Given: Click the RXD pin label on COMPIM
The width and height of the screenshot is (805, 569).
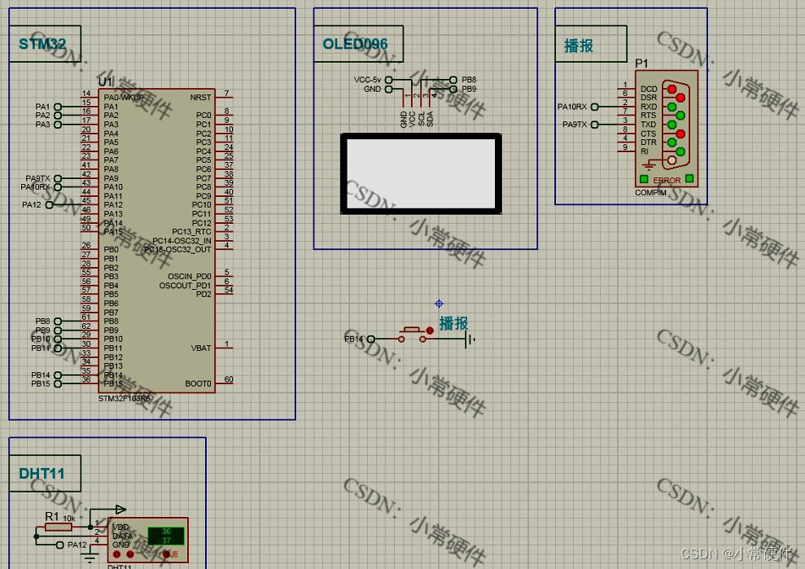Looking at the screenshot, I should click(x=649, y=107).
